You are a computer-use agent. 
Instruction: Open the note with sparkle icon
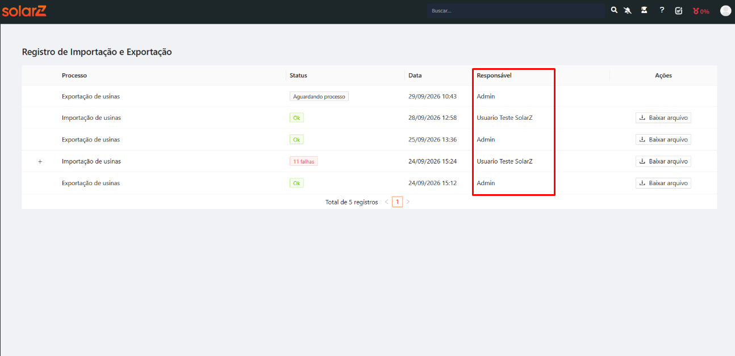click(679, 11)
